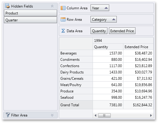Screen dimensions: 159x124
Task: Click the Filter Area funnel icon
Action: pyautogui.click(x=8, y=115)
